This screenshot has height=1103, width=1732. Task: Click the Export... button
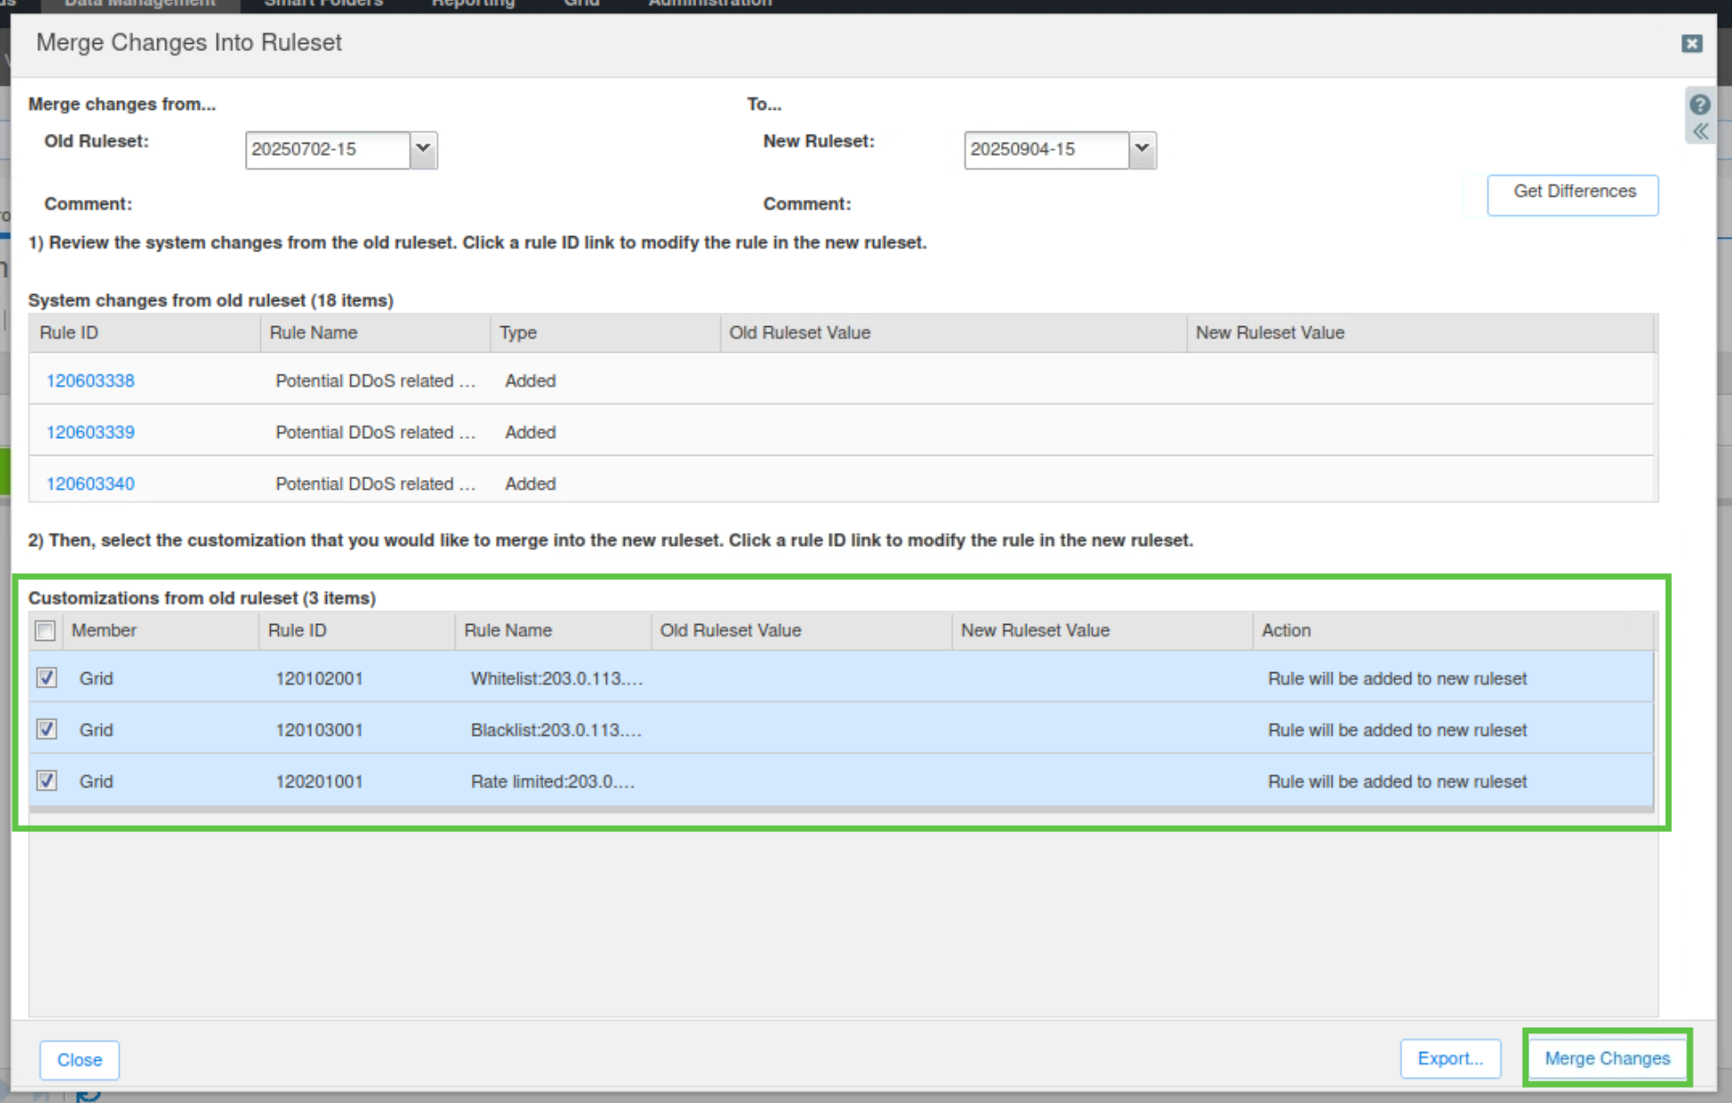(x=1450, y=1058)
